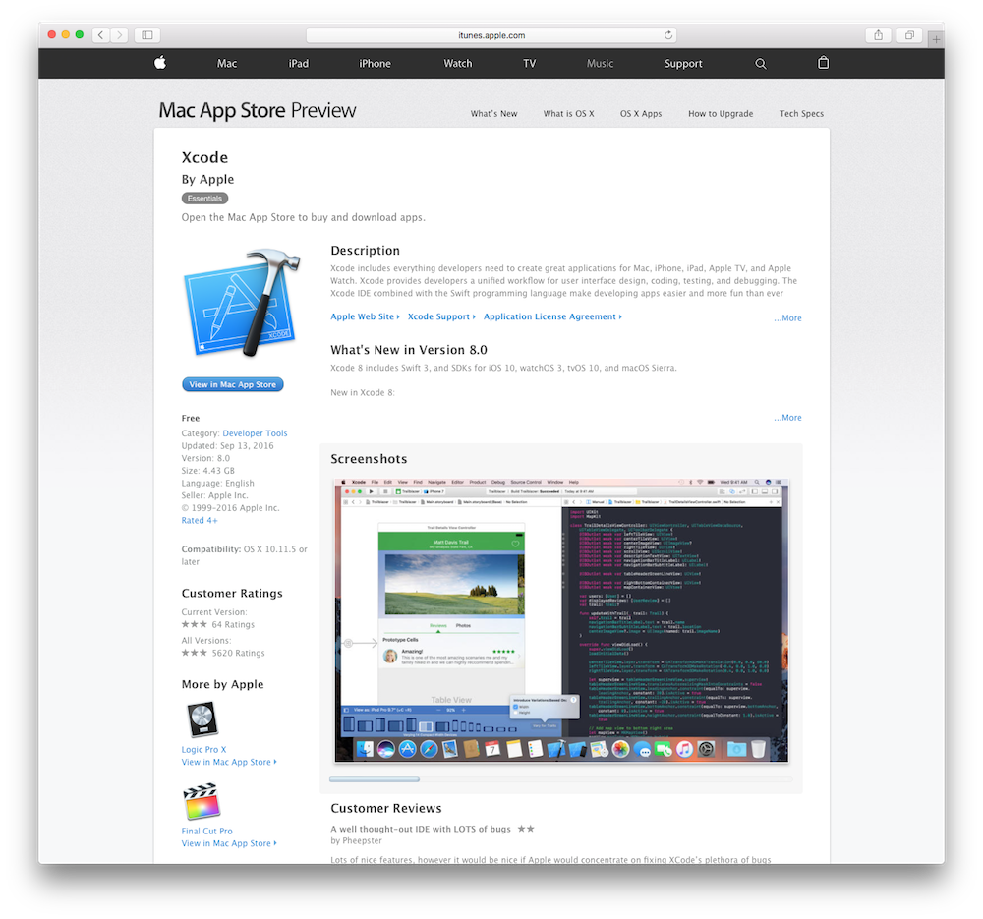Screen dimensions: 983x919
Task: Open the Support menu item
Action: (x=683, y=63)
